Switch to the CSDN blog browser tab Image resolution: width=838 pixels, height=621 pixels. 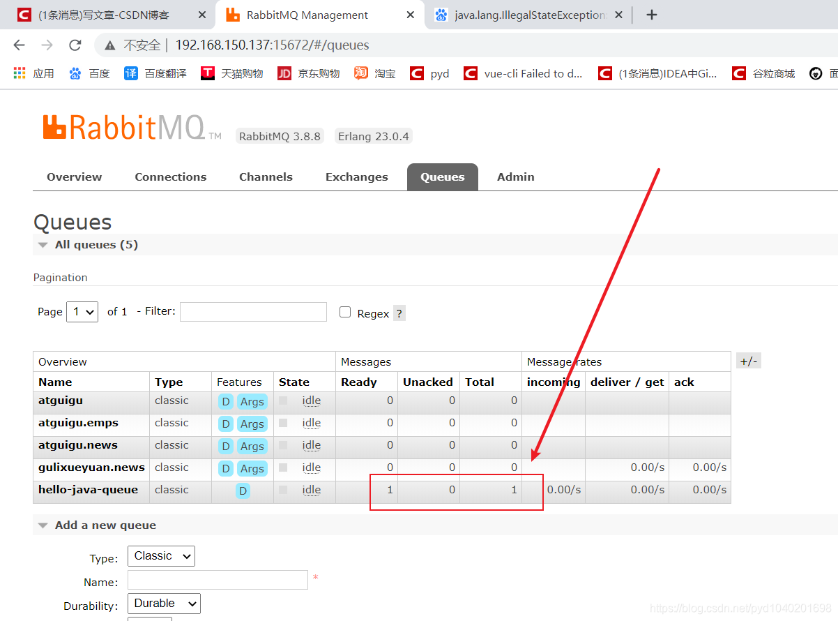point(108,15)
